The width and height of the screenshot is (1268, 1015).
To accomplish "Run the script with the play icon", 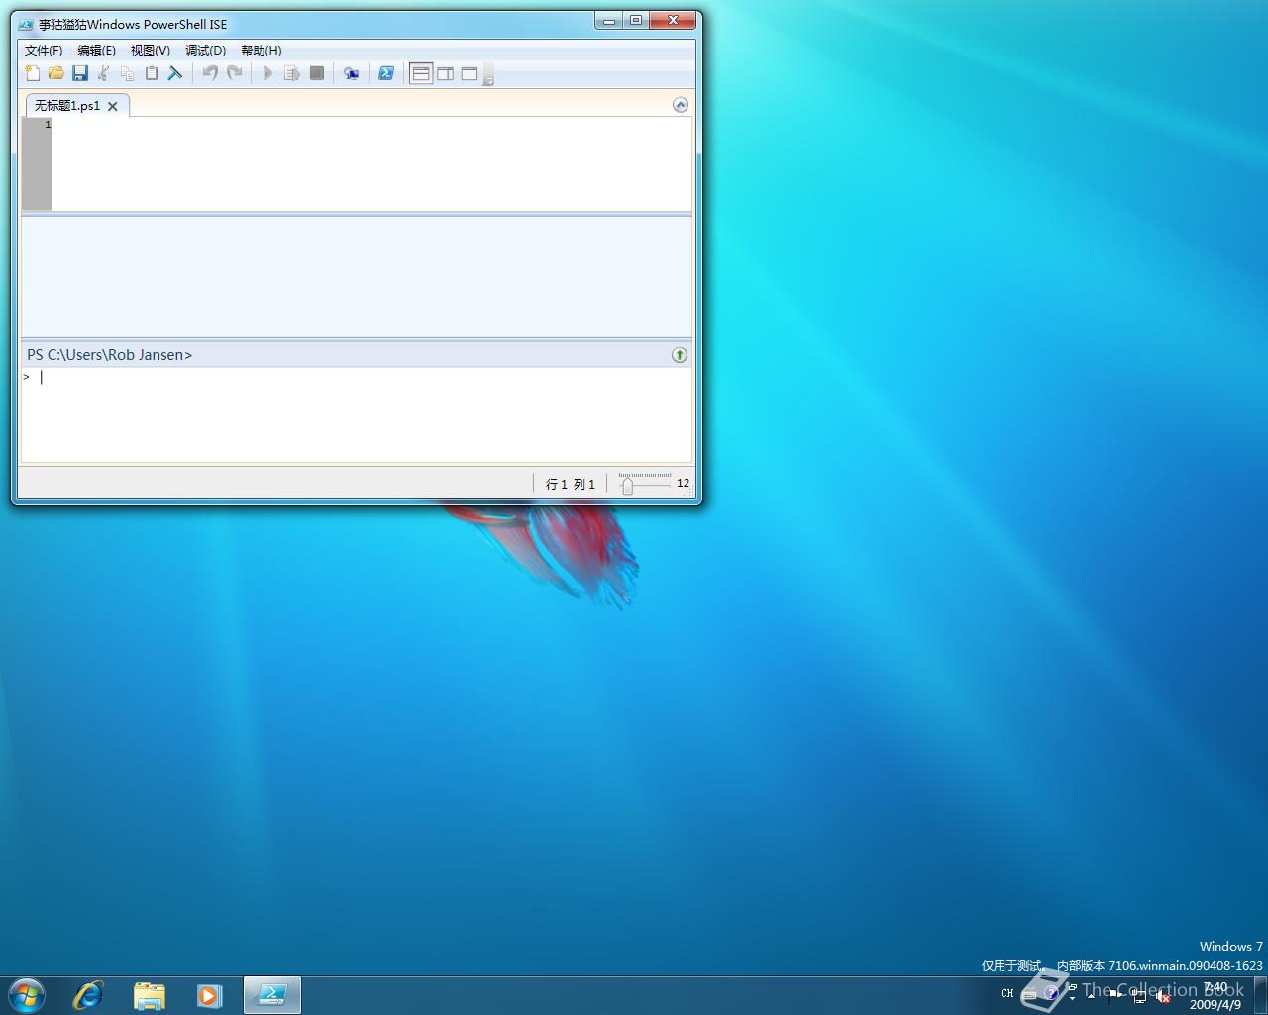I will tap(267, 73).
